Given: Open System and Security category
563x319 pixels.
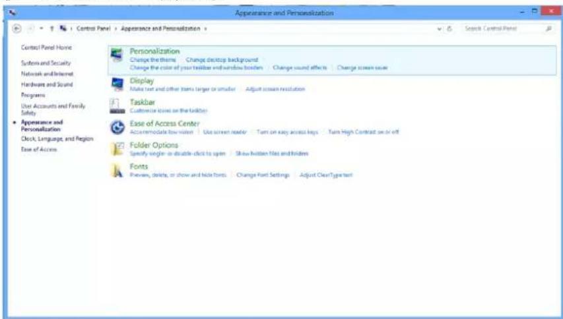Looking at the screenshot, I should (46, 63).
